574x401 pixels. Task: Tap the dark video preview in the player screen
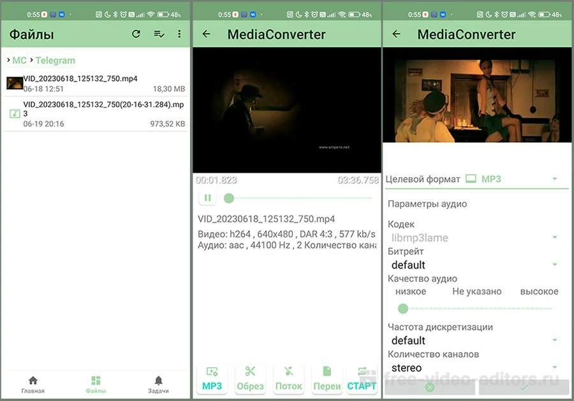point(286,110)
